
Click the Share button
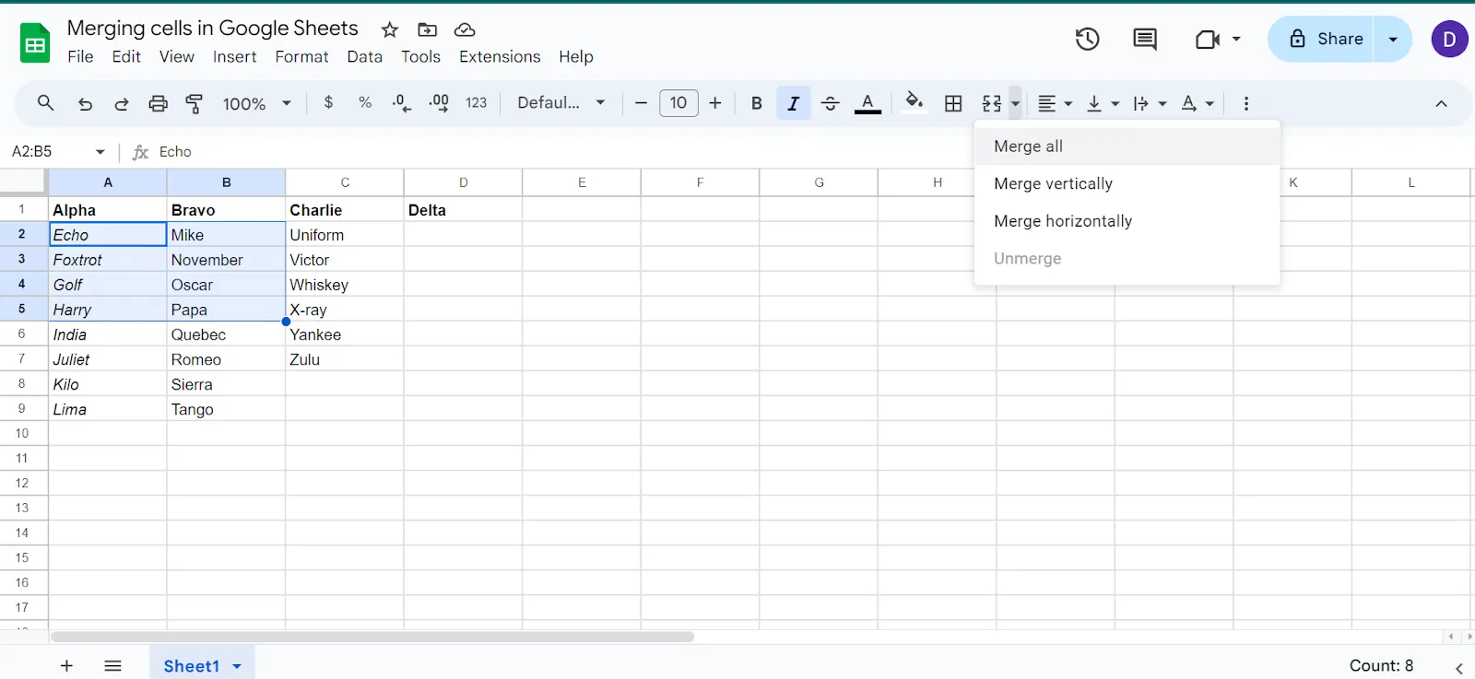(1321, 39)
